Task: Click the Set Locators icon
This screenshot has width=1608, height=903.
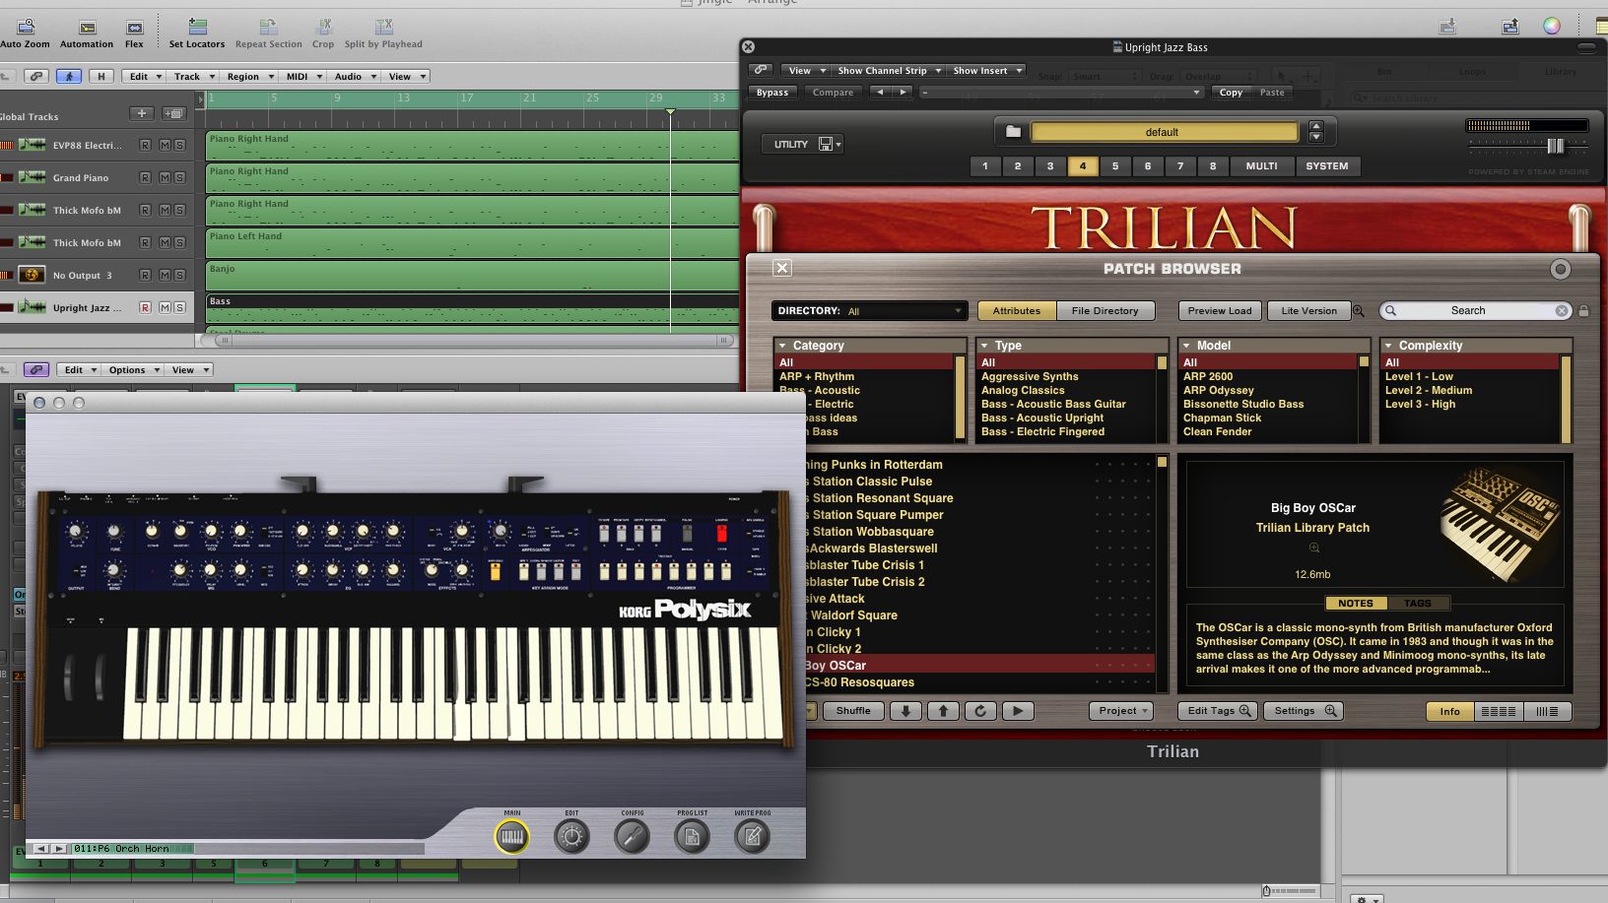Action: click(197, 27)
